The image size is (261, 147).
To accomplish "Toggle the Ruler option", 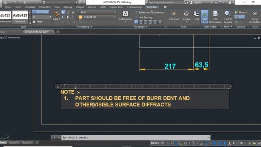I will pos(239,17).
